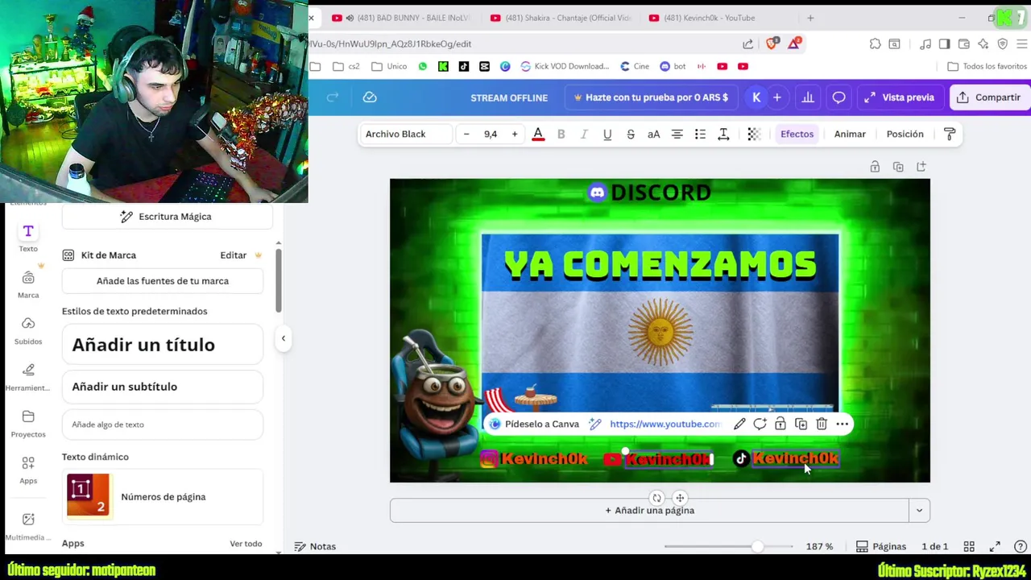Open Vista previa mode
Image resolution: width=1031 pixels, height=580 pixels.
tap(899, 97)
